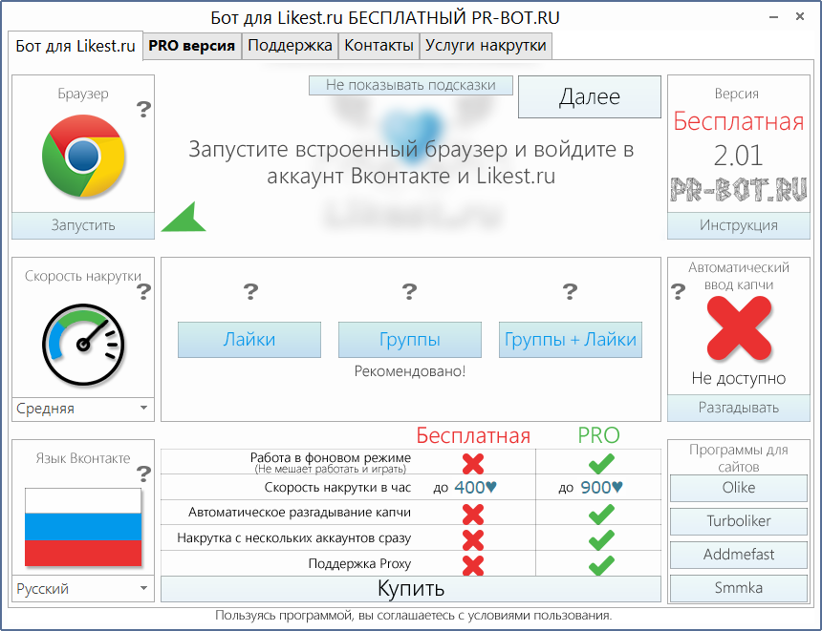The width and height of the screenshot is (822, 631).
Task: Click the speedometer icon under Скорость накрутки
Action: [x=83, y=344]
